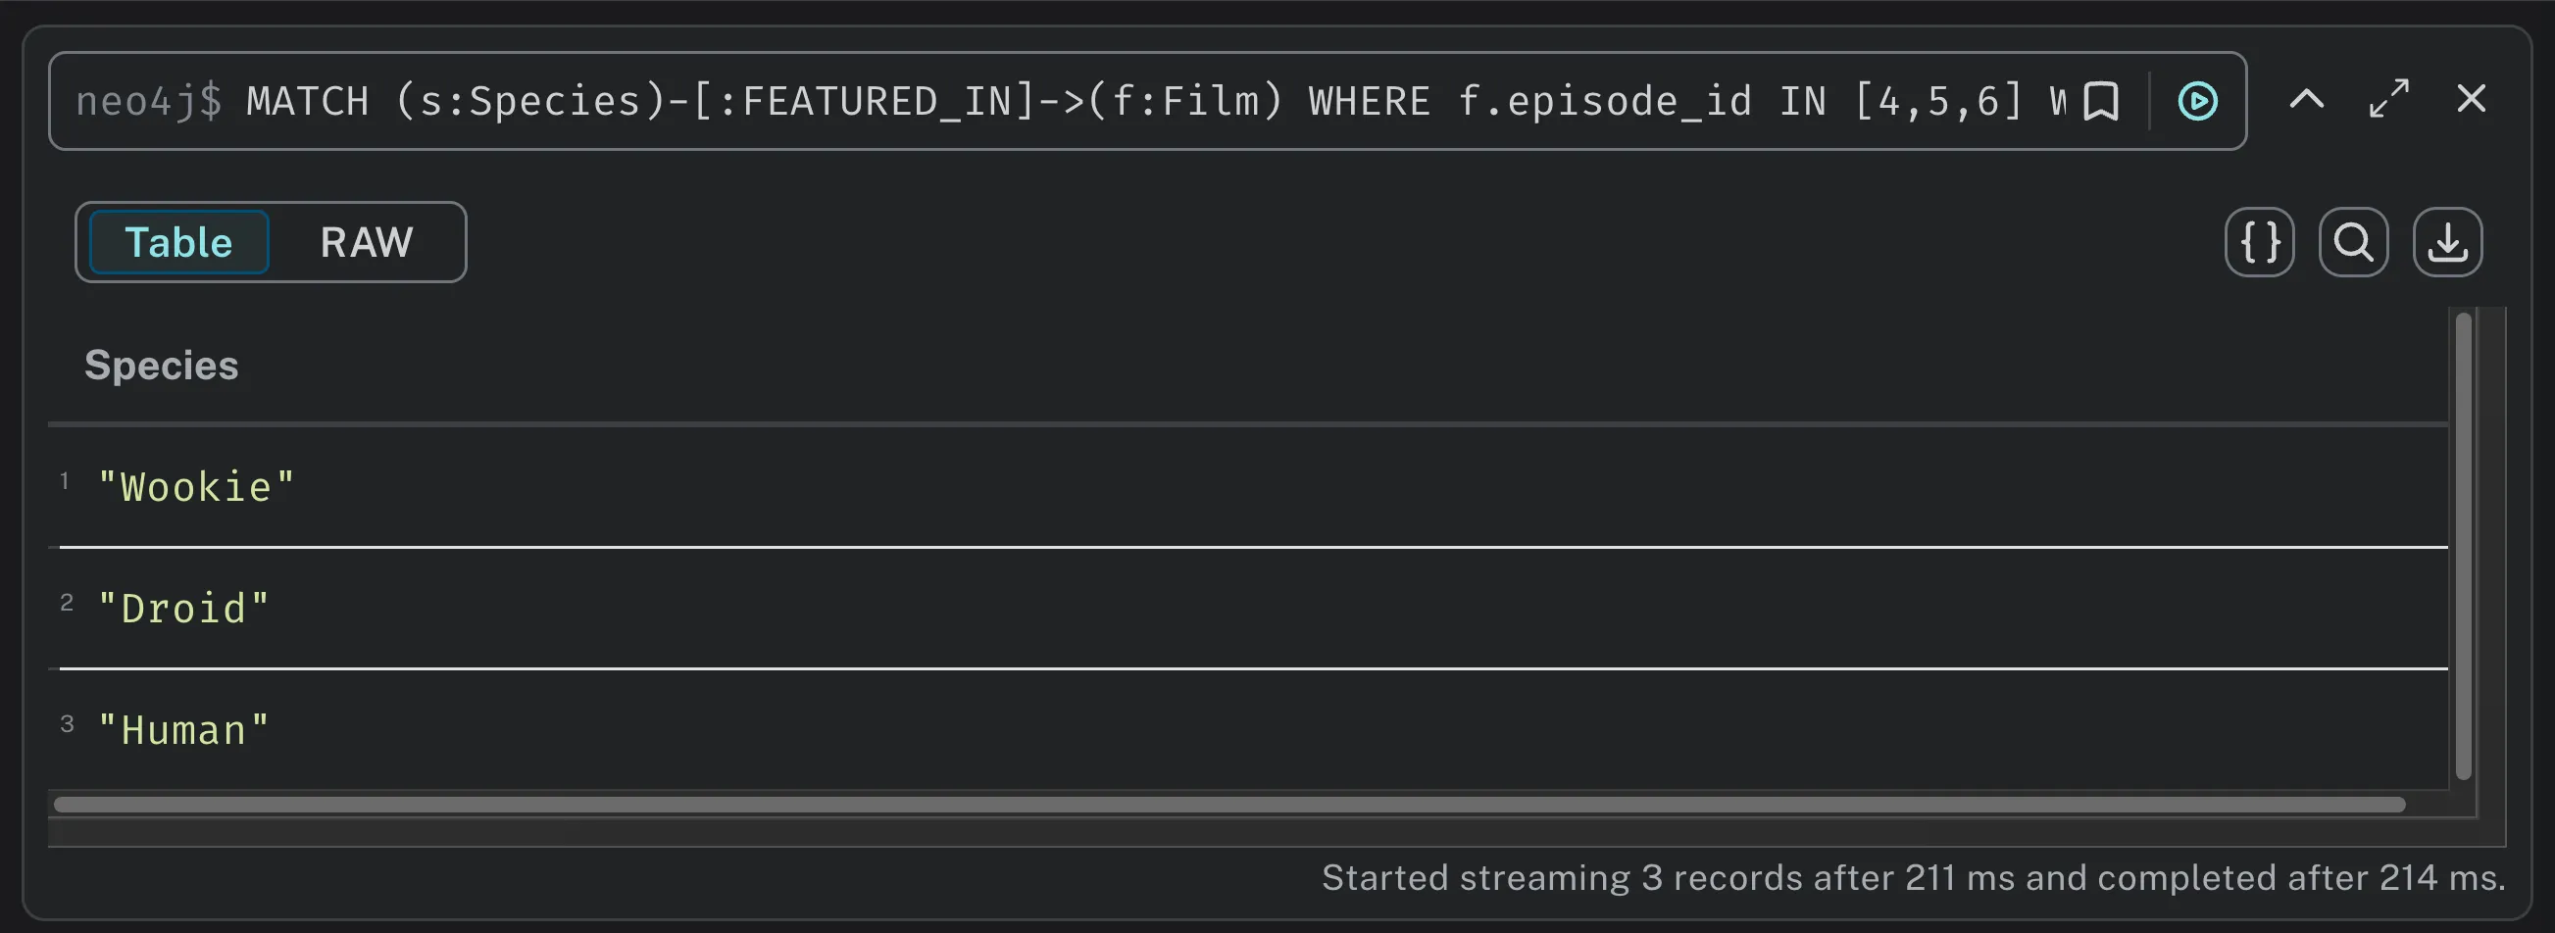Click row number 2 in the table
This screenshot has width=2555, height=933.
point(67,603)
